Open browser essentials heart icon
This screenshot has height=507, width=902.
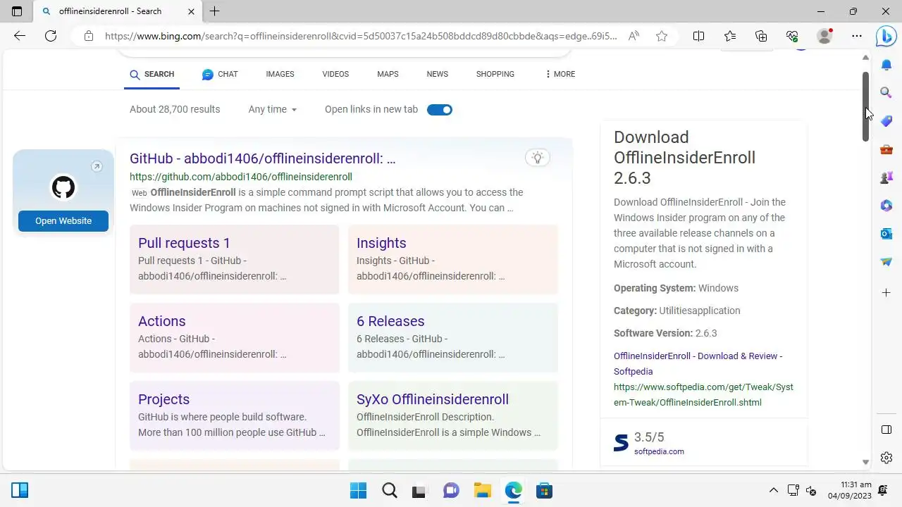point(792,36)
